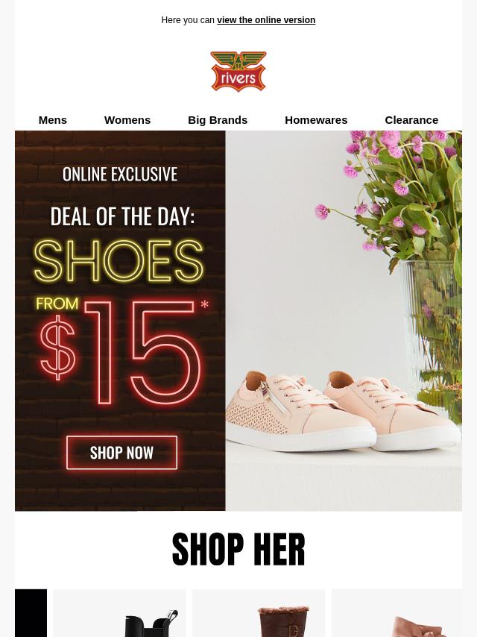Click the neon SHOES headline
The height and width of the screenshot is (637, 477).
pos(119,260)
